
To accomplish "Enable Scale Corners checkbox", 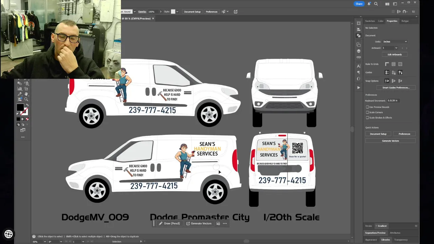I will click(367, 112).
